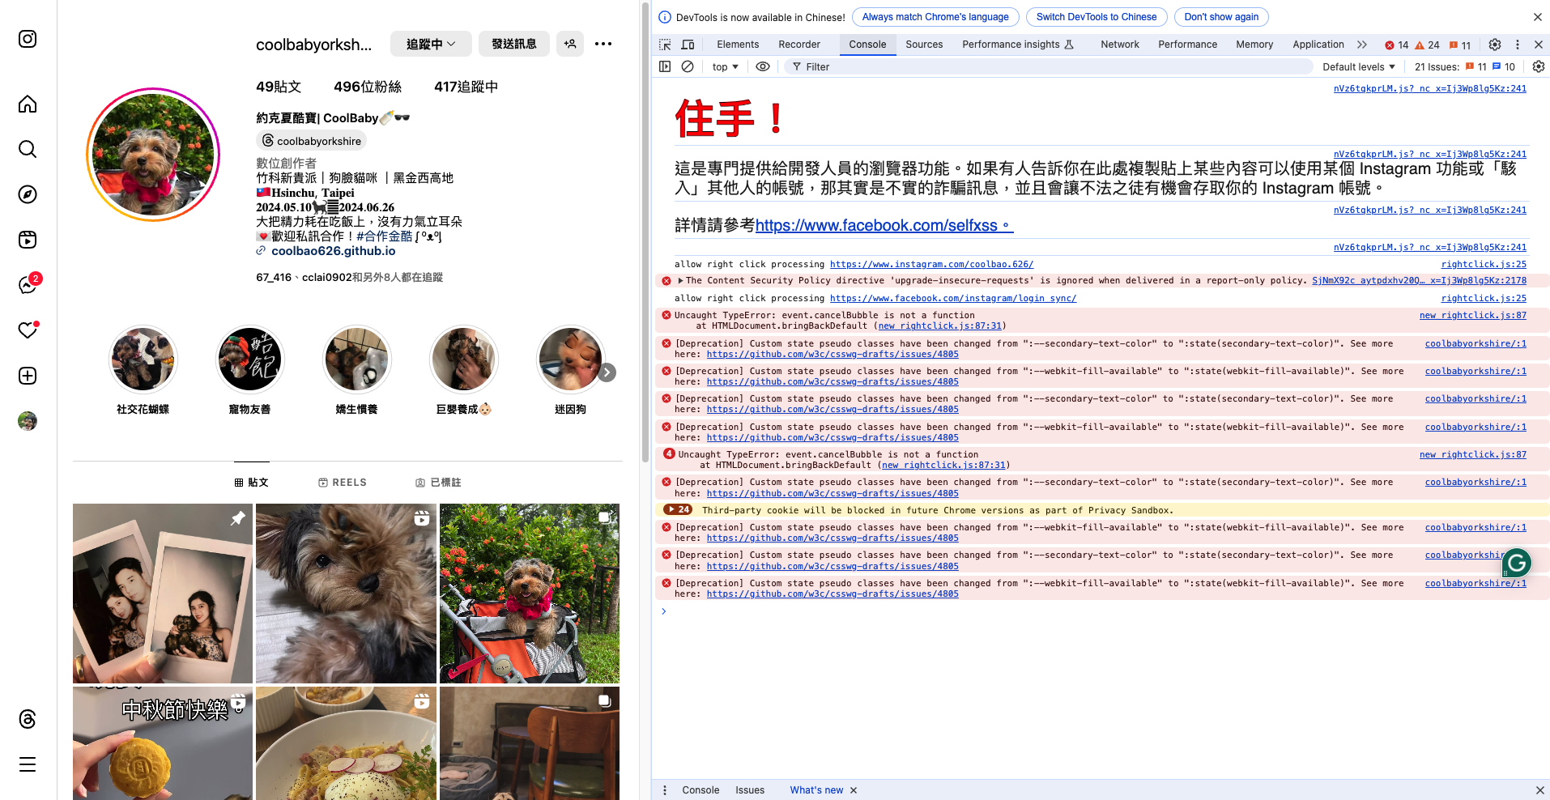Viewport: 1550px width, 800px height.
Task: Click the Clear console icon
Action: [x=688, y=66]
